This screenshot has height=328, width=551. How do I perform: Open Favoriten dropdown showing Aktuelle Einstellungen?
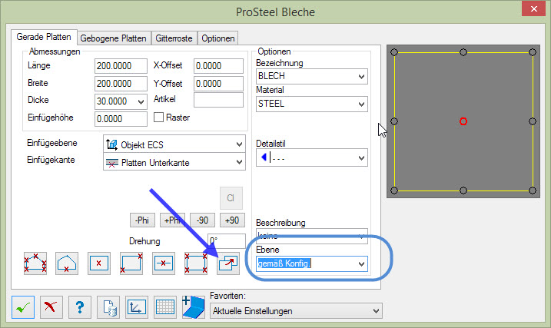coord(296,311)
